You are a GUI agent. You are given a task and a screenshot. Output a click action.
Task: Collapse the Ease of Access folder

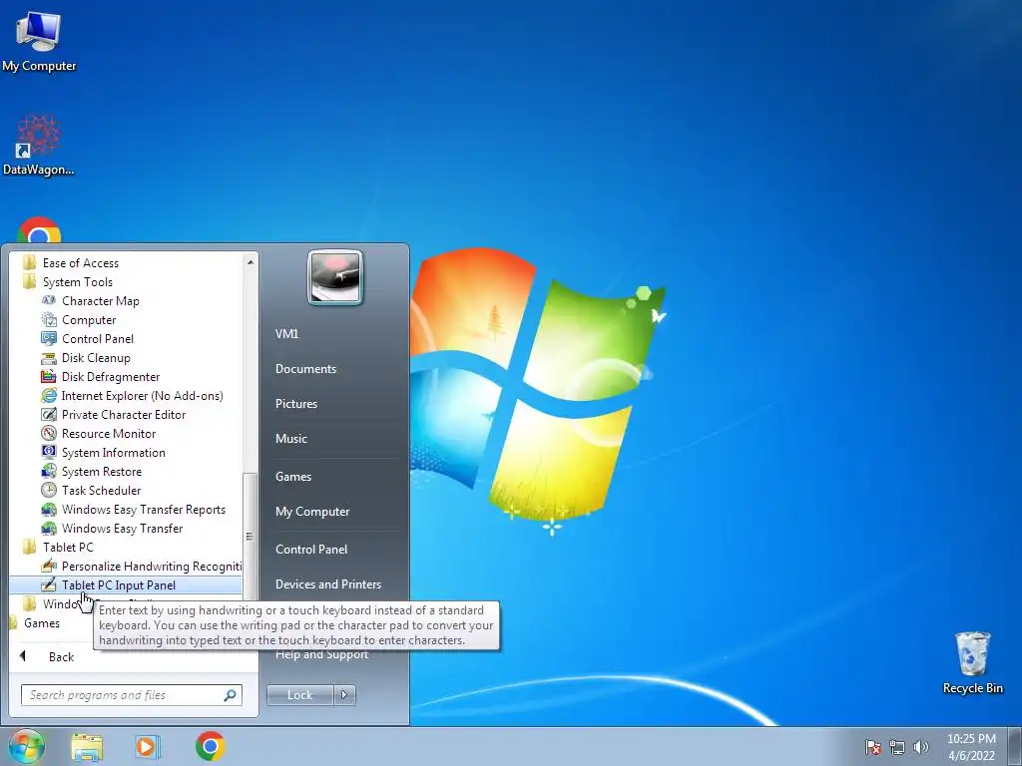(81, 263)
